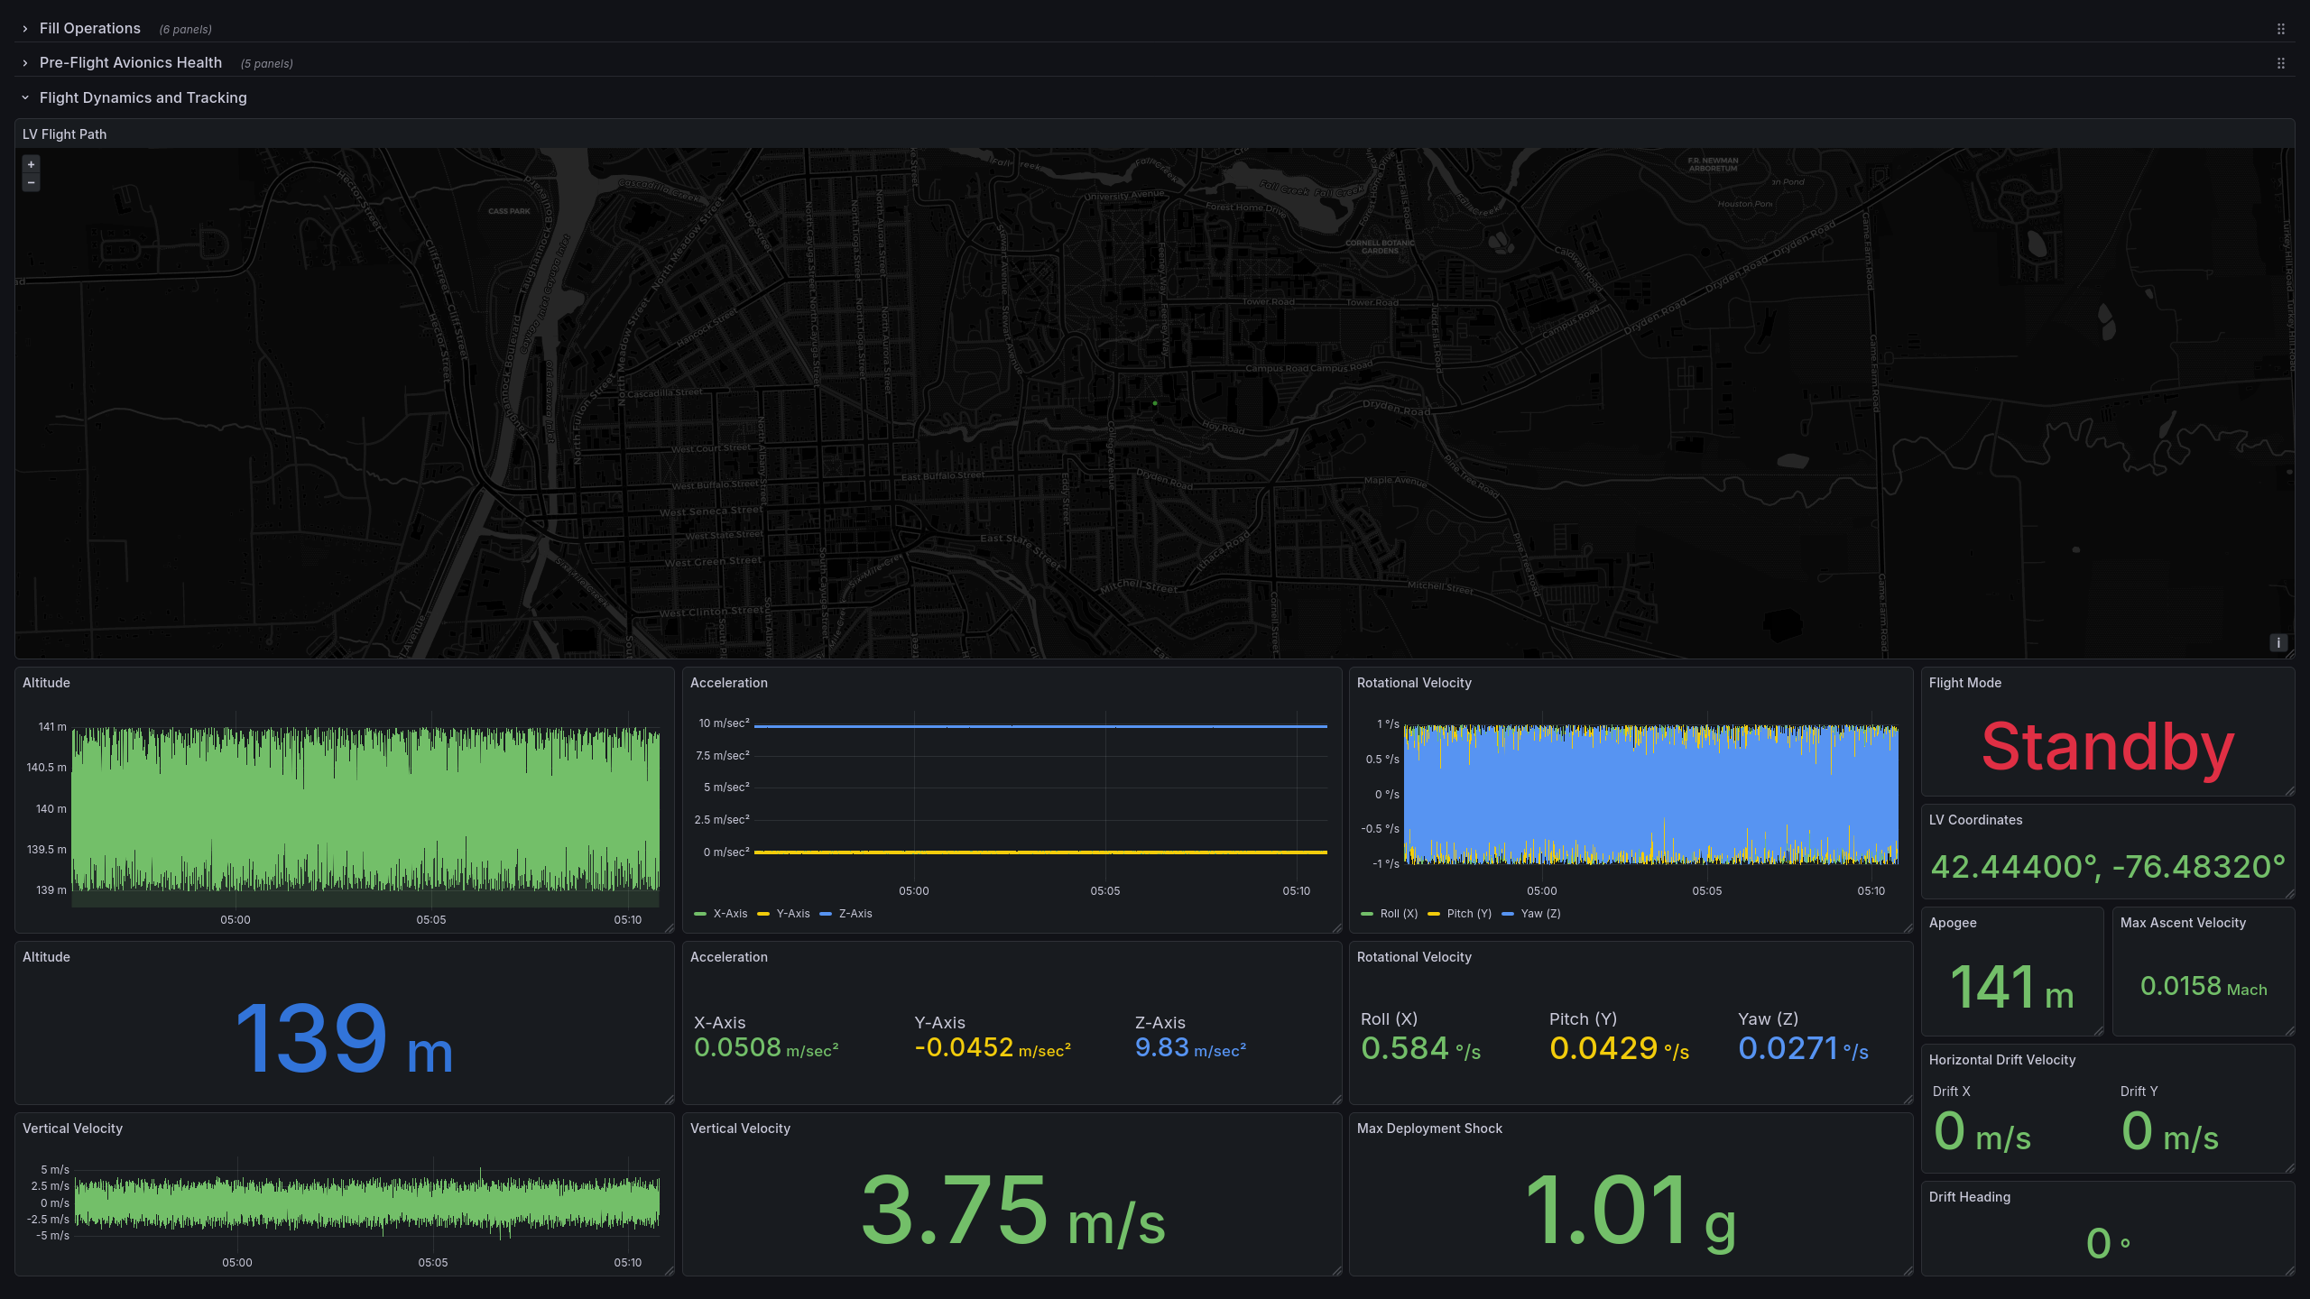Click the Altitude graph panel resize handle
This screenshot has height=1299, width=2310.
pyautogui.click(x=670, y=928)
